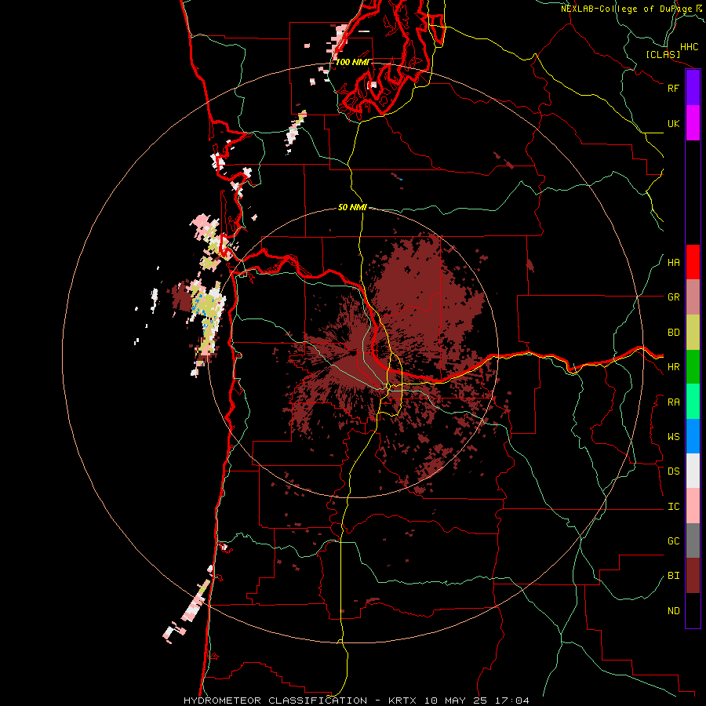Select the dusty pink GR legend swatch
Screen dimensions: 706x706
tap(693, 297)
